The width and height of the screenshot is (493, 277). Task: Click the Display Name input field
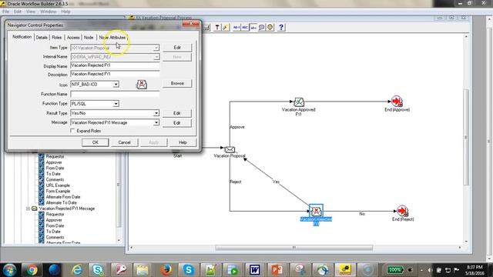tap(115, 65)
